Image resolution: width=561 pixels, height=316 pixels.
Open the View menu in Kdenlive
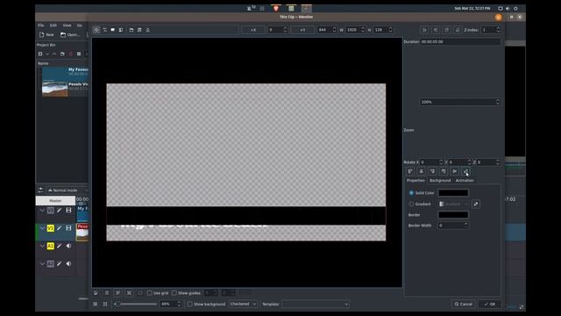(67, 25)
